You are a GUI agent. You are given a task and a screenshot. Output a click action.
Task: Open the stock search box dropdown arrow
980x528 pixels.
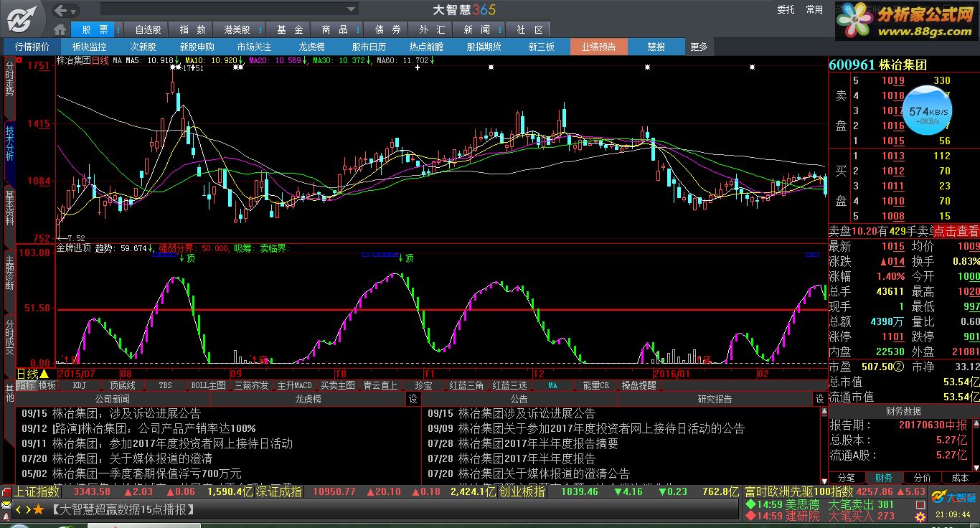(352, 10)
